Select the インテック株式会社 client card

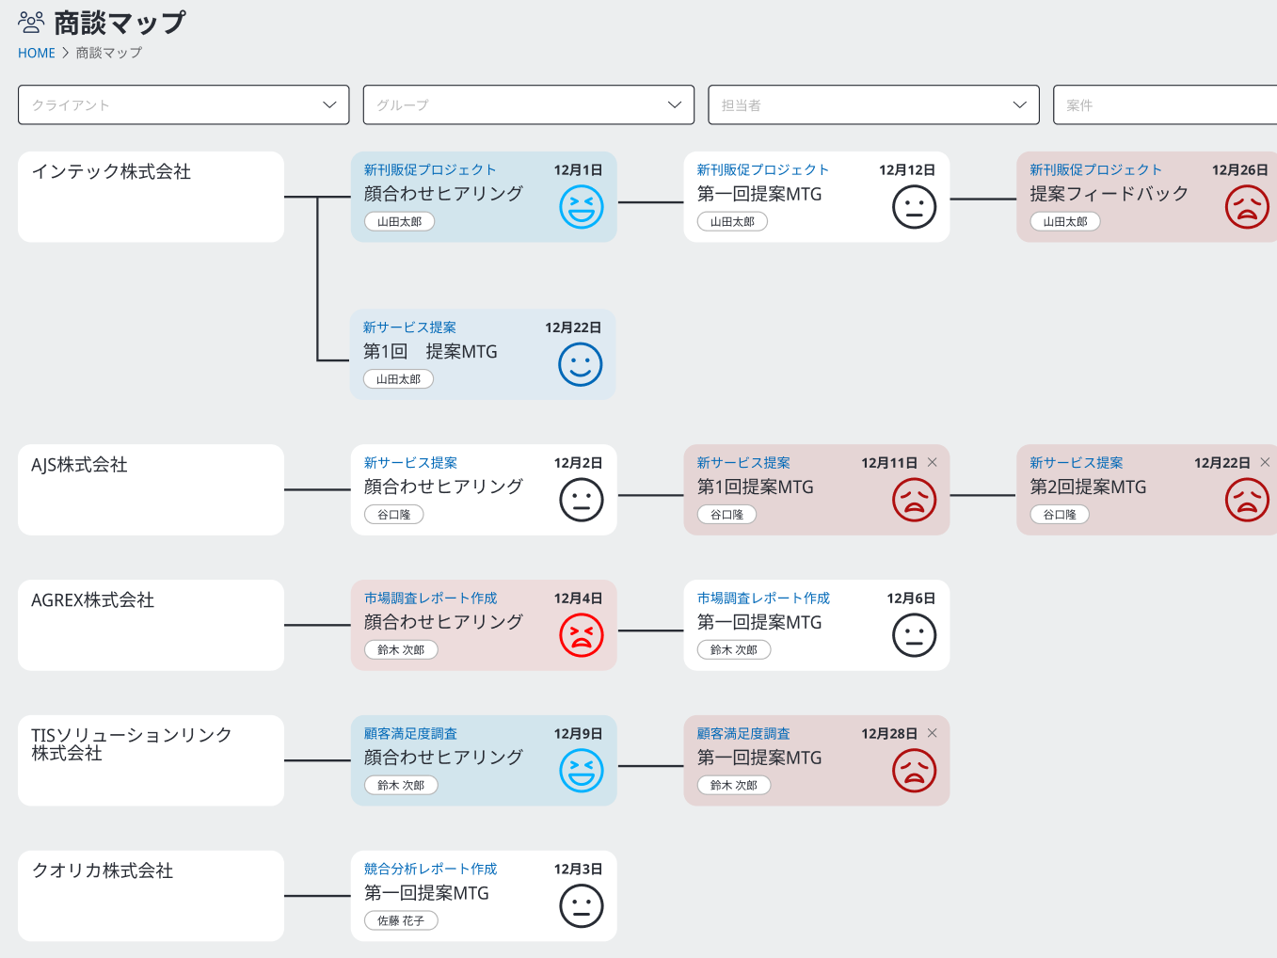(151, 197)
